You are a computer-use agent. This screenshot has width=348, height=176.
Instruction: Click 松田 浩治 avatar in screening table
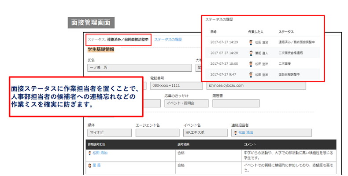click(x=90, y=153)
